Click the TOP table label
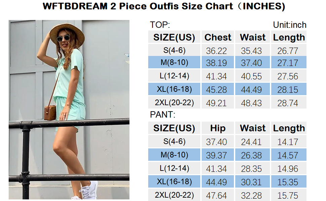This screenshot has width=326, height=201. 160,25
